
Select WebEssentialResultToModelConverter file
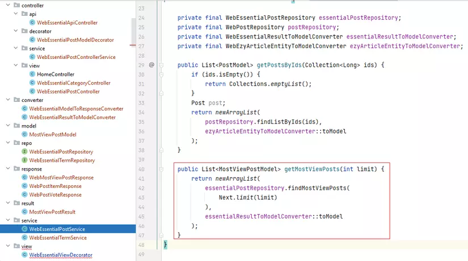(x=72, y=117)
